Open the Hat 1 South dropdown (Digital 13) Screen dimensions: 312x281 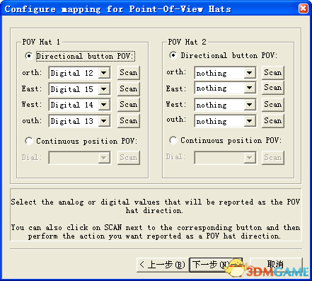tap(80, 121)
